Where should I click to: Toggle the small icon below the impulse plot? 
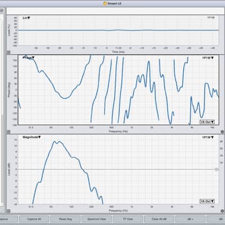coord(8,52)
